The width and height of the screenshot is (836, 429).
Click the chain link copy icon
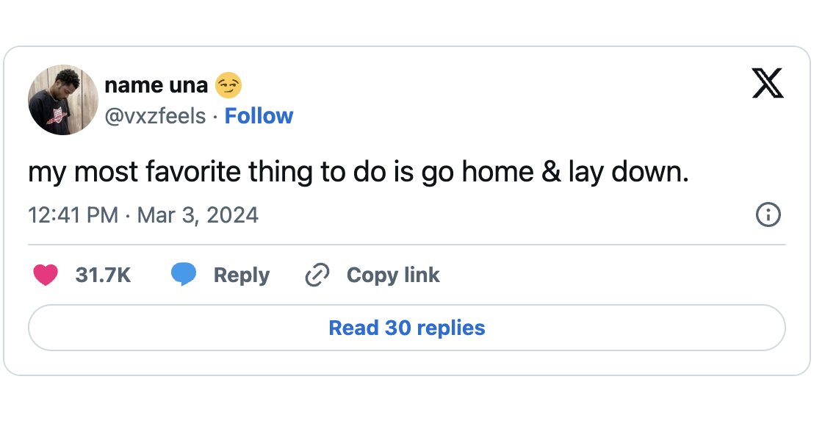pyautogui.click(x=317, y=275)
